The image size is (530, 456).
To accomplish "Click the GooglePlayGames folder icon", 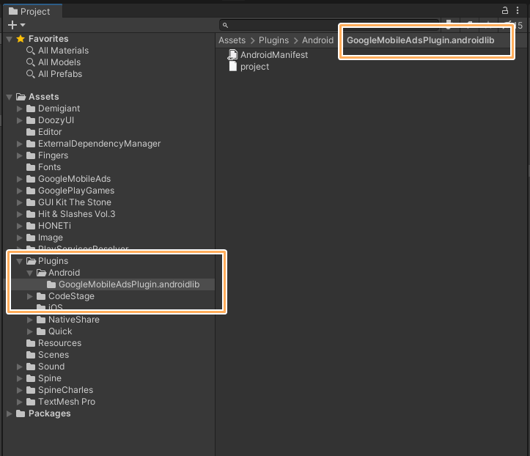I will point(31,191).
